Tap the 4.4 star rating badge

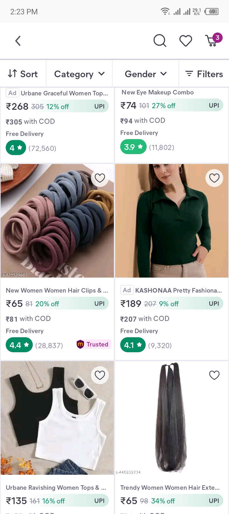pyautogui.click(x=19, y=345)
